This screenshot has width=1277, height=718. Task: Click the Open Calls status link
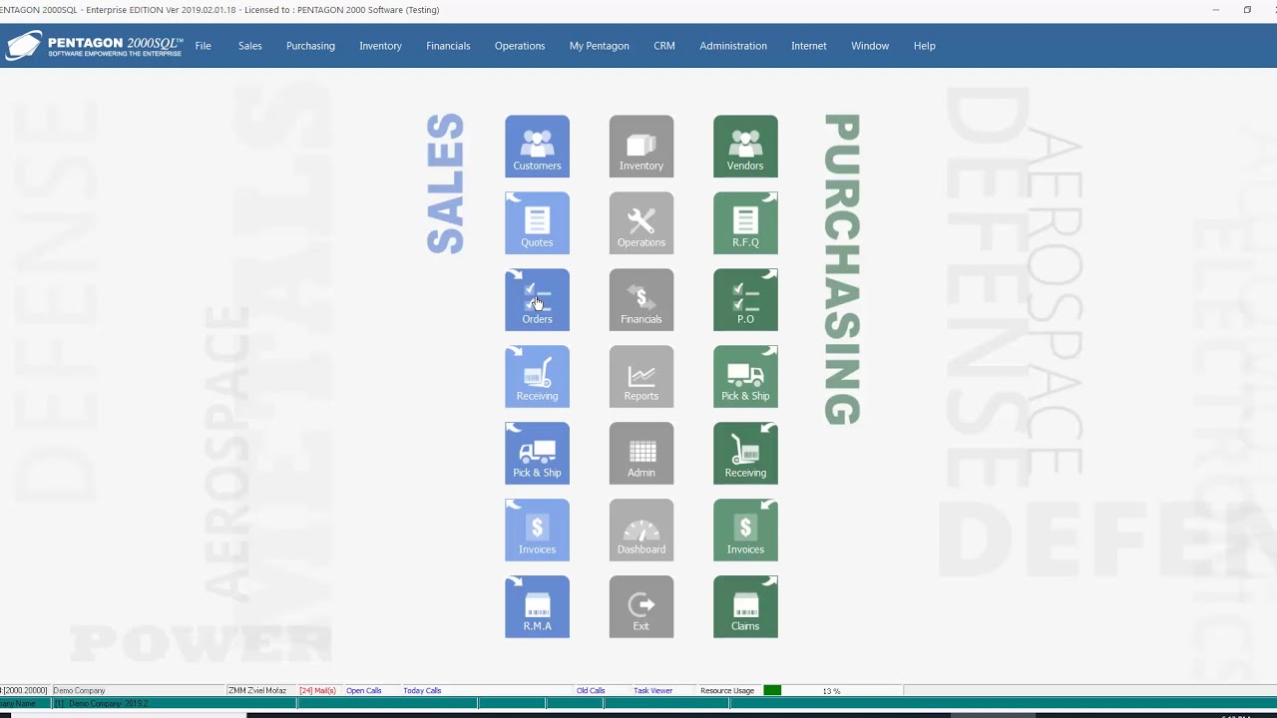pos(364,690)
